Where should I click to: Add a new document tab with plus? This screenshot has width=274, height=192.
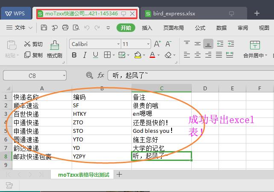click(257, 13)
